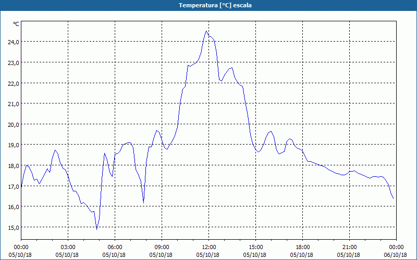This screenshot has width=417, height=260.
Task: Click the 17,0 y-axis label
Action: click(x=14, y=187)
